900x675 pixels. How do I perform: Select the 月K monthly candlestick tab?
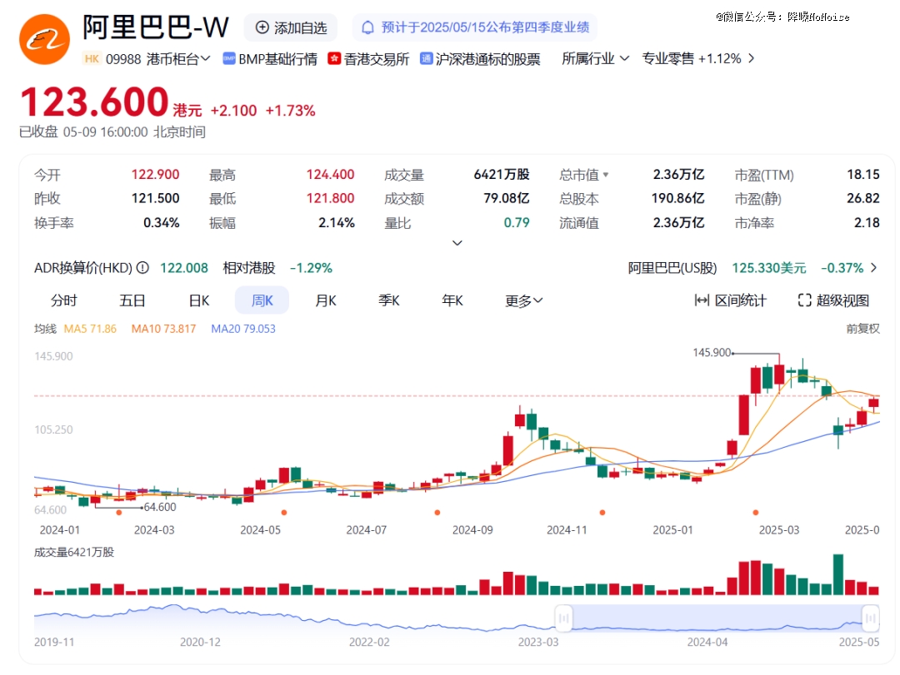pos(325,300)
